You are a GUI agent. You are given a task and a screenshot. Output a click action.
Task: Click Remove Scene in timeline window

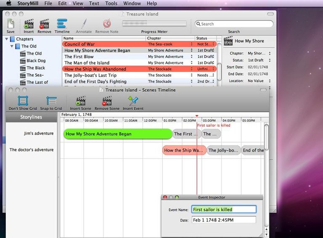107,101
